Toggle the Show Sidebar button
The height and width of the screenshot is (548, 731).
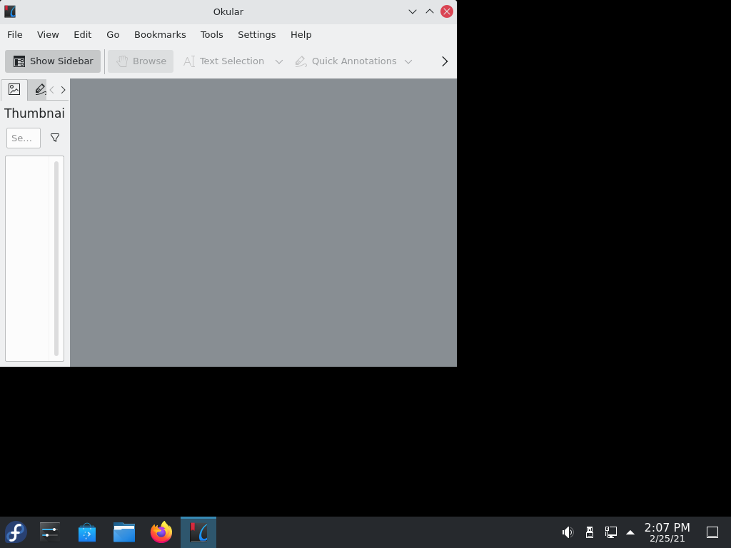coord(53,61)
